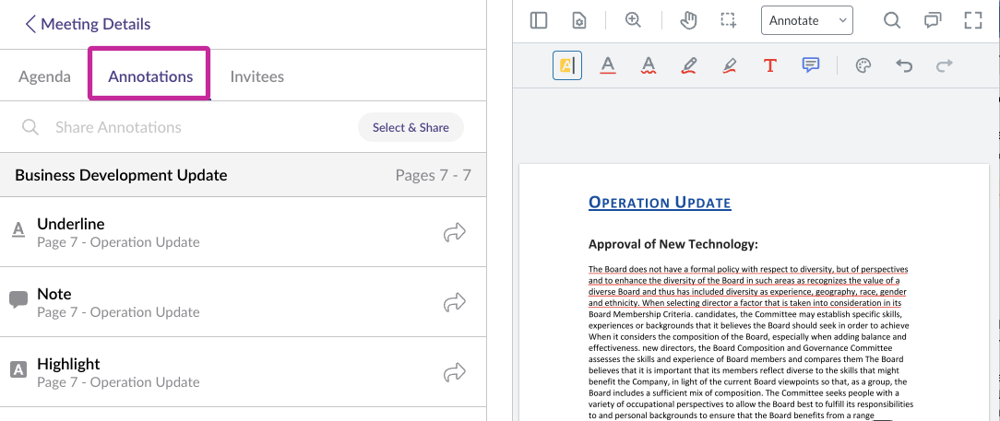1000x421 pixels.
Task: Click the Note row's speech bubble icon
Action: (x=18, y=299)
